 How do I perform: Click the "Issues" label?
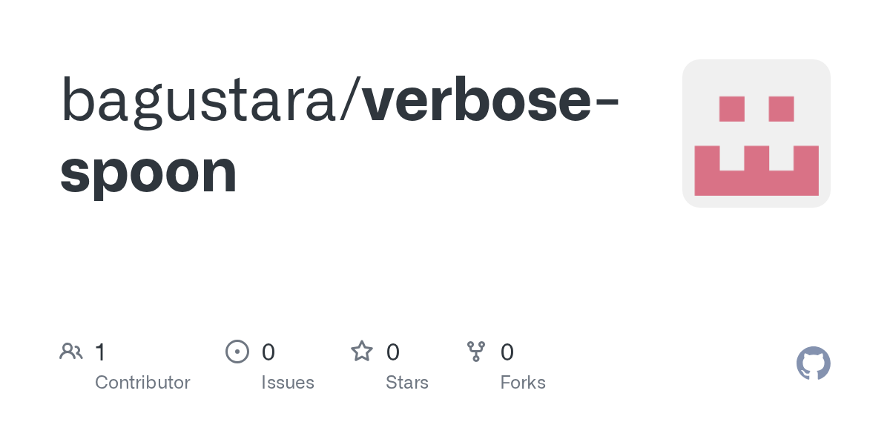(288, 383)
